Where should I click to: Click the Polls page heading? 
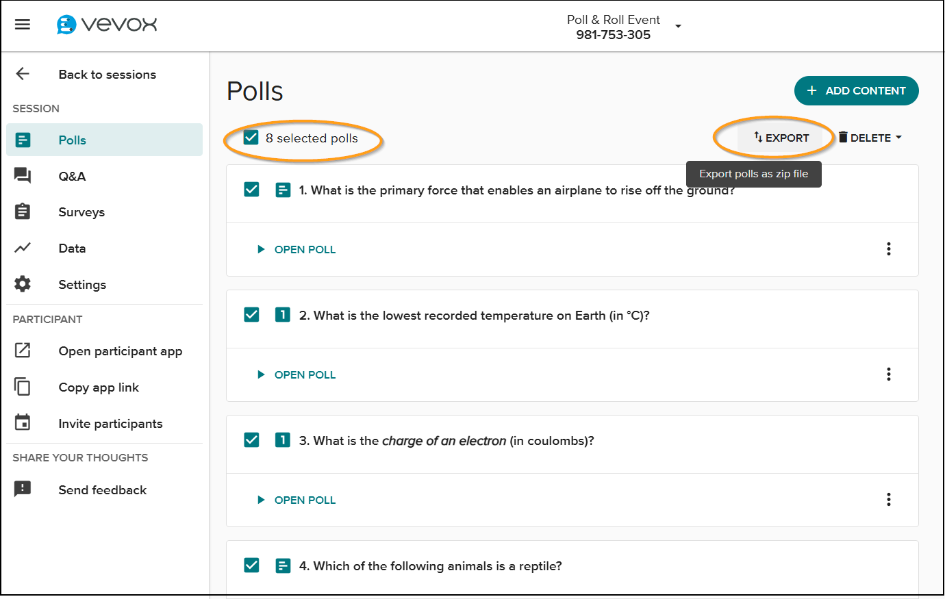pos(255,91)
